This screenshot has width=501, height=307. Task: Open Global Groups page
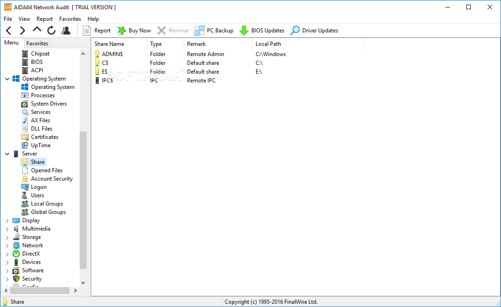48,212
